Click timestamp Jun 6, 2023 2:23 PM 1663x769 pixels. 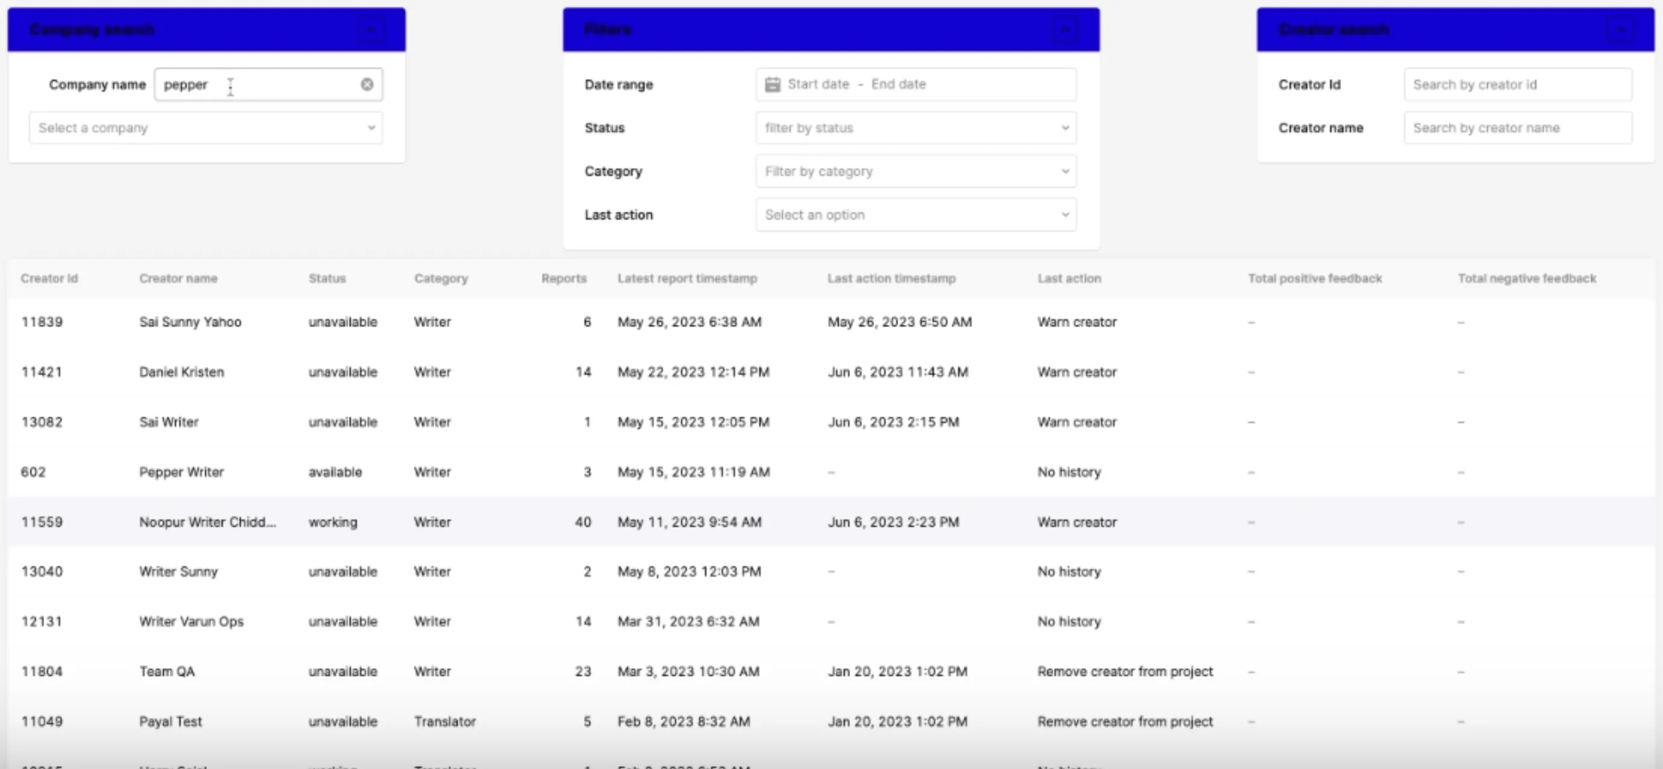tap(893, 522)
